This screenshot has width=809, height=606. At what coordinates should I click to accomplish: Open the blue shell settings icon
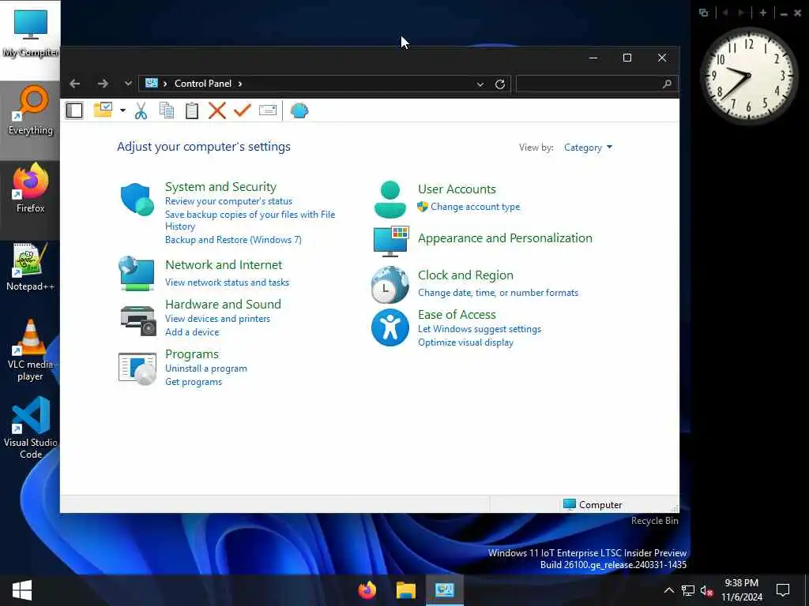coord(299,110)
